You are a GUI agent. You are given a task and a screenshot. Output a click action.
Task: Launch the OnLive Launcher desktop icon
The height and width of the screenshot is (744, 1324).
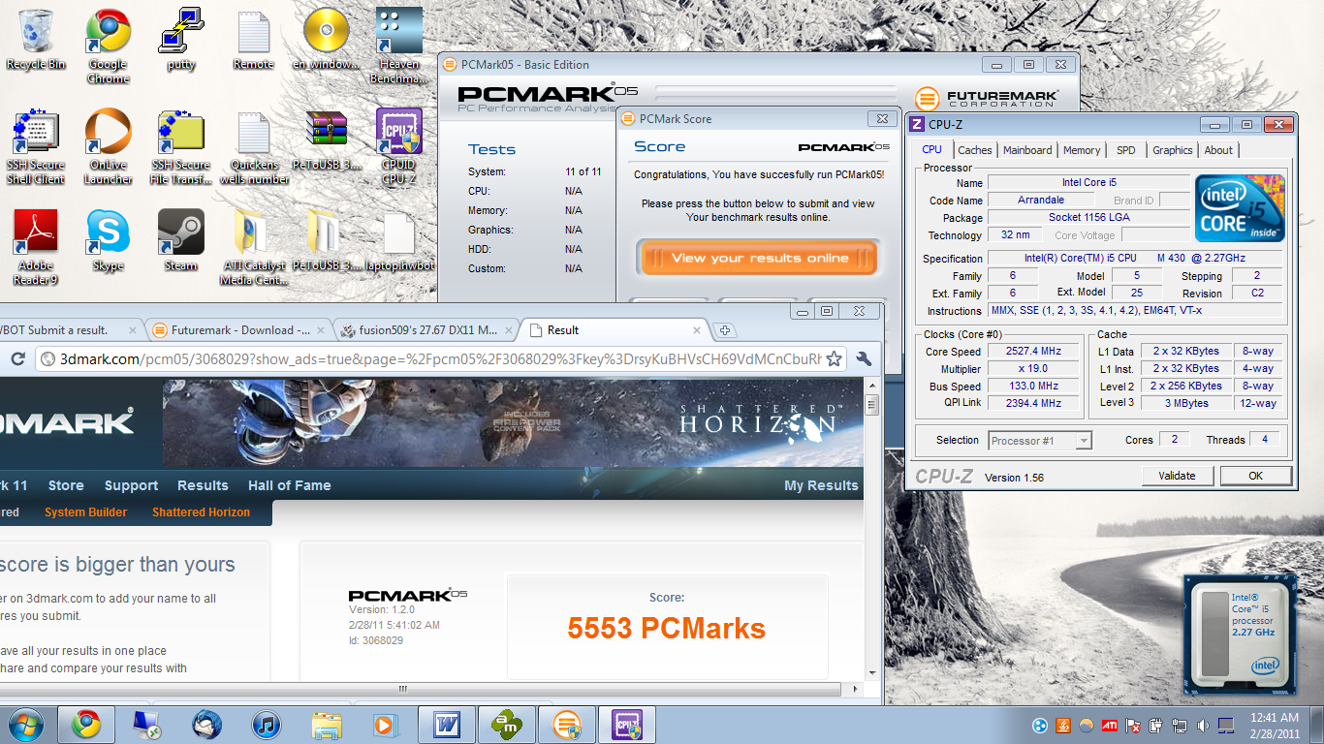(x=109, y=147)
